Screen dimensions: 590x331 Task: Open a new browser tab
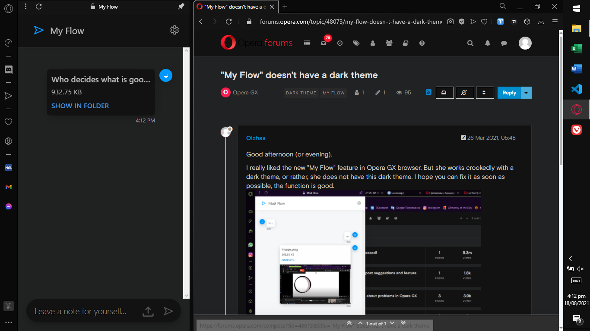click(x=285, y=6)
